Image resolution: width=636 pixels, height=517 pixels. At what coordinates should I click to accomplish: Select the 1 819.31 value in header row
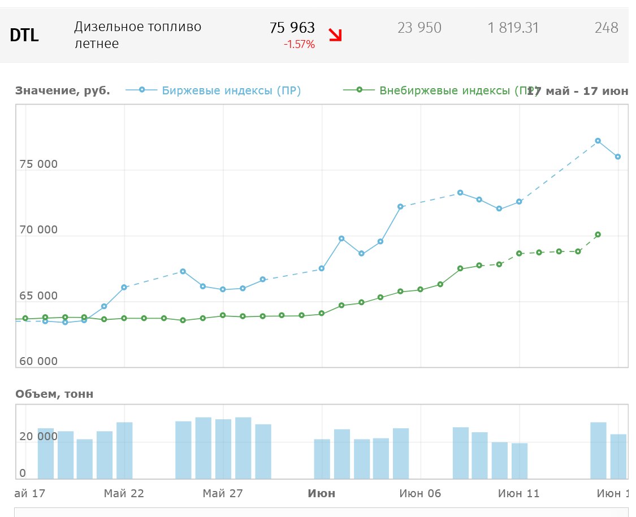(x=513, y=28)
